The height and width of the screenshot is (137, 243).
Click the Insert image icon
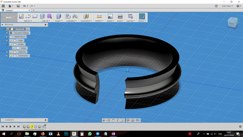tap(110, 16)
